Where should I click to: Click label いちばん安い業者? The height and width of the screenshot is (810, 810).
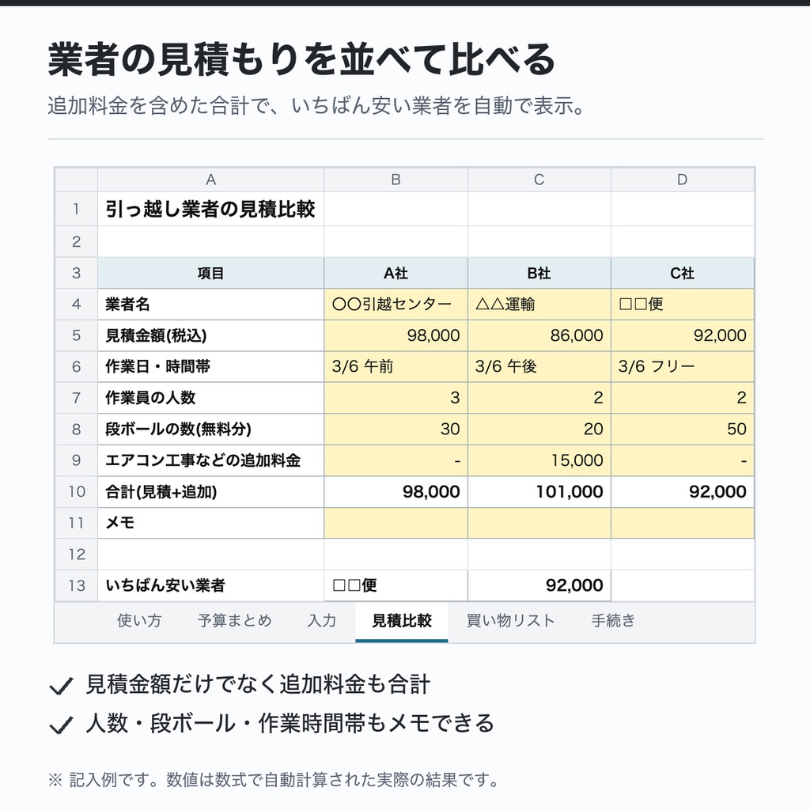(165, 586)
